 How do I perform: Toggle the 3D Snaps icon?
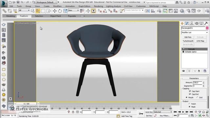click(x=100, y=11)
